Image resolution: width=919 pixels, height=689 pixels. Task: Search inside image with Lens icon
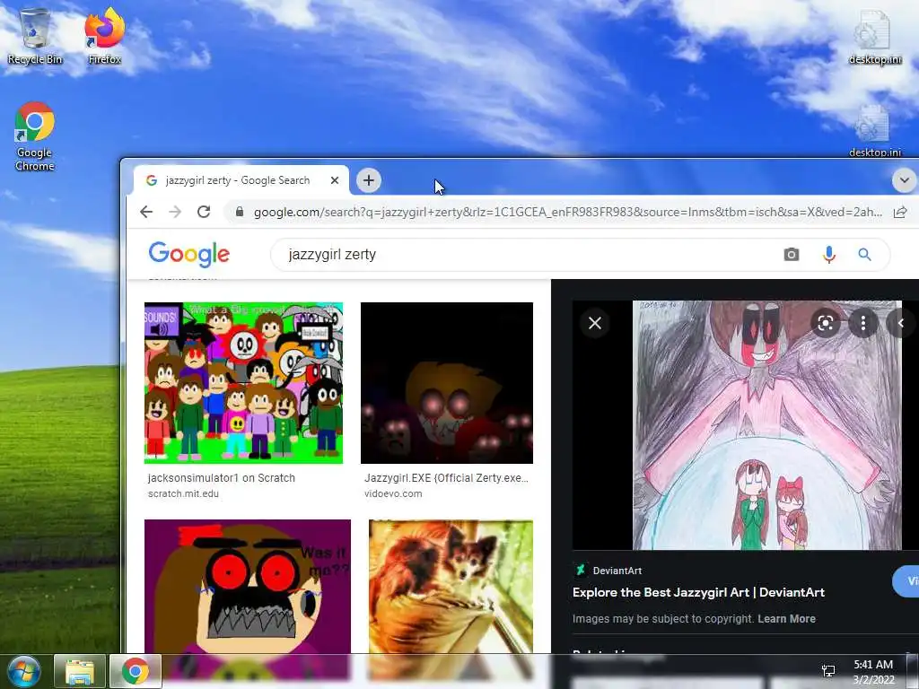tap(826, 323)
